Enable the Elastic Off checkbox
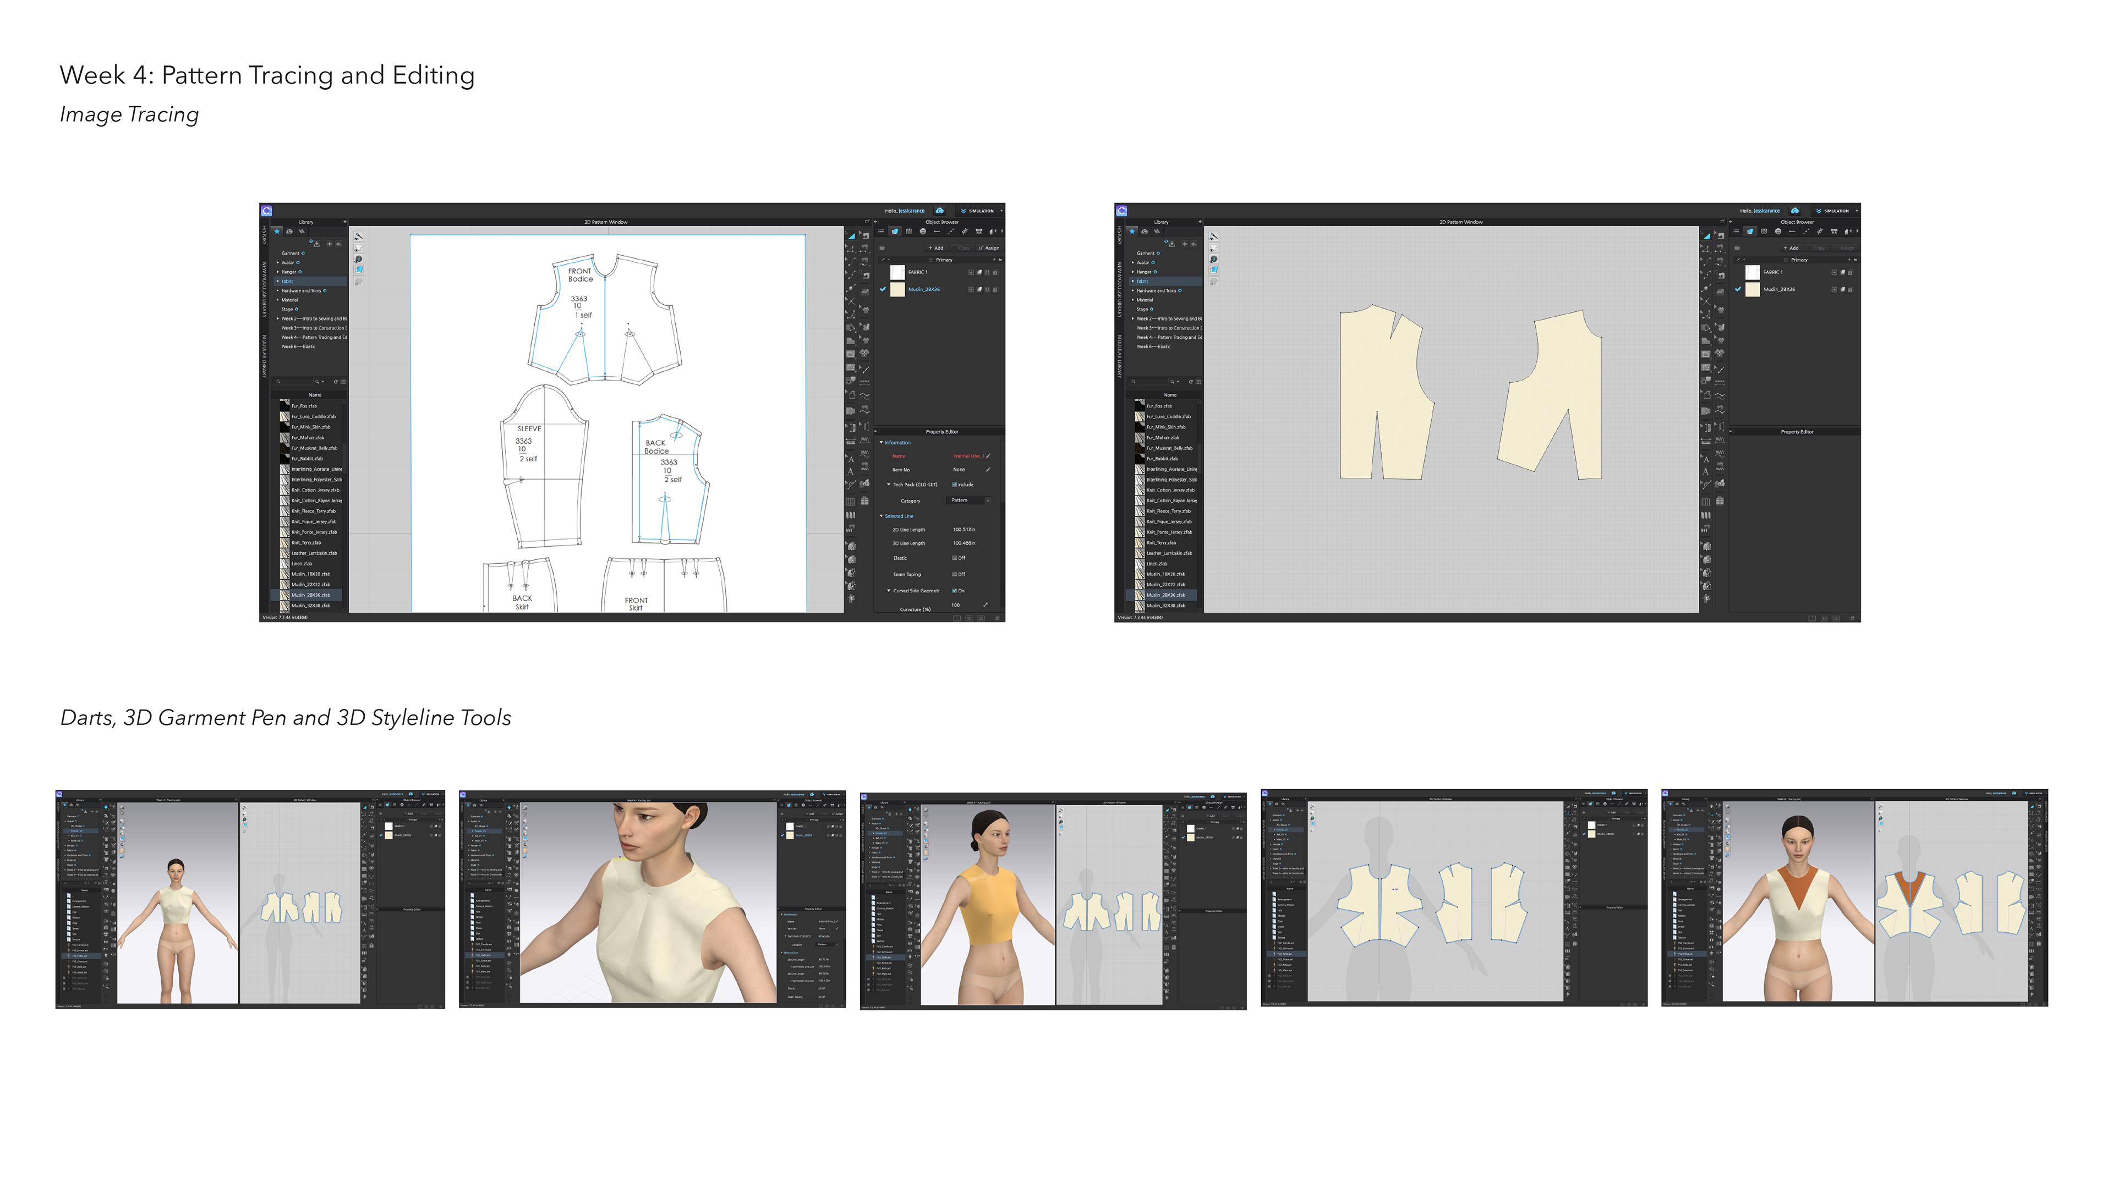 pos(954,558)
